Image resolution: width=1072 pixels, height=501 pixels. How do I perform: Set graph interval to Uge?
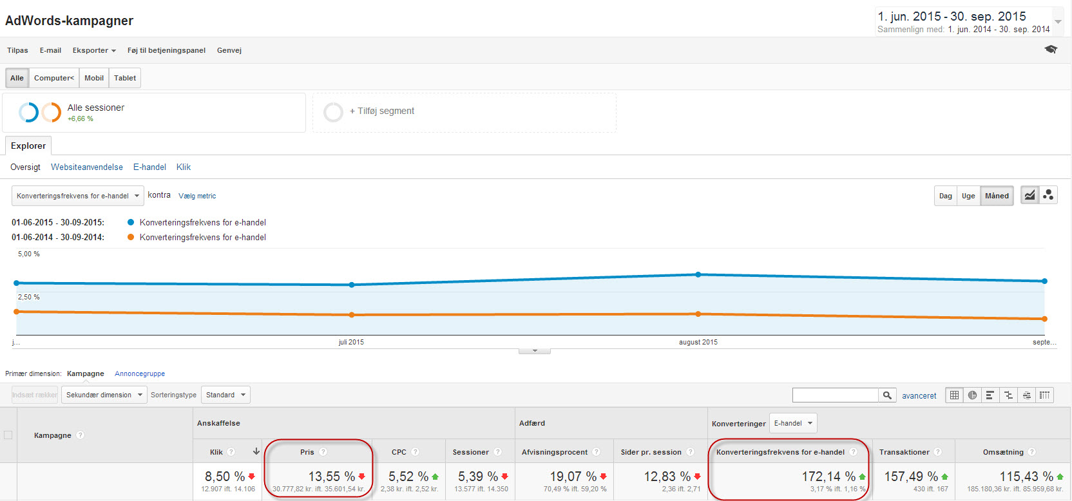[x=968, y=196]
